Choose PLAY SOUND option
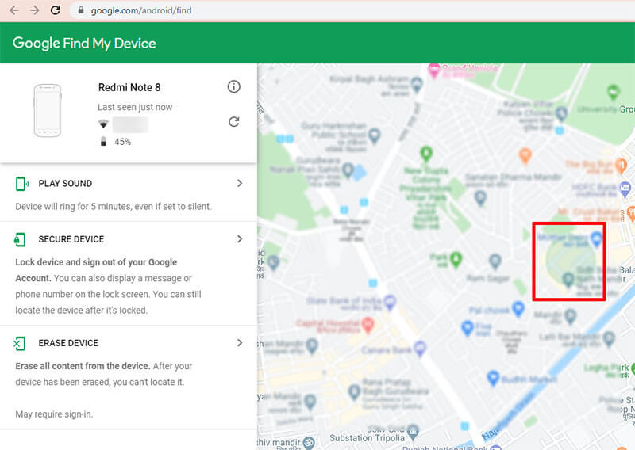Screen dimensions: 635x450 (x=65, y=184)
